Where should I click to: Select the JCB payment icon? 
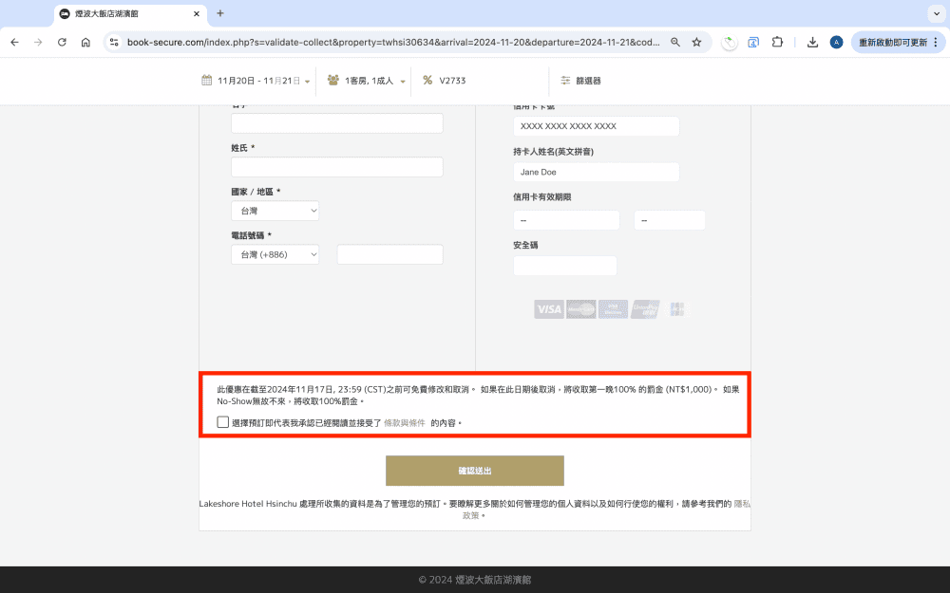[676, 308]
